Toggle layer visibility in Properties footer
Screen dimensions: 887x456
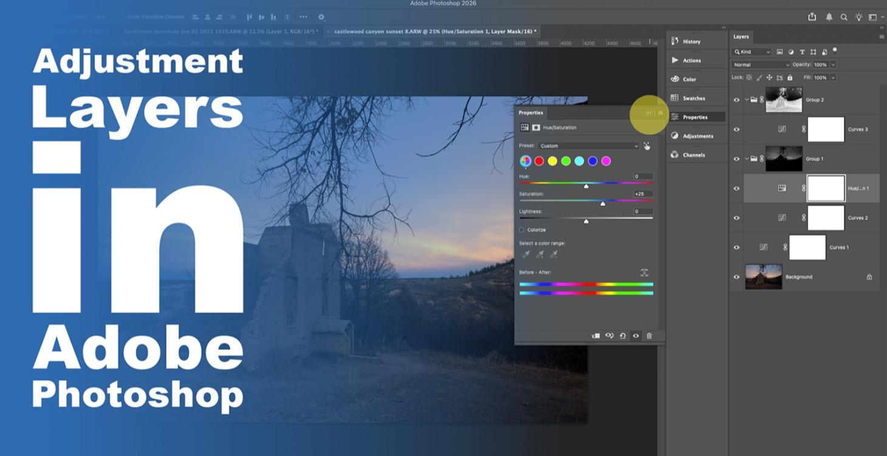tap(636, 335)
